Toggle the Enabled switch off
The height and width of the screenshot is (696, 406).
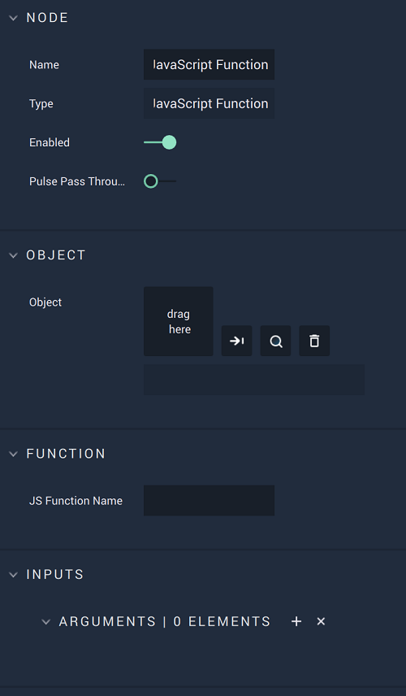coord(160,142)
